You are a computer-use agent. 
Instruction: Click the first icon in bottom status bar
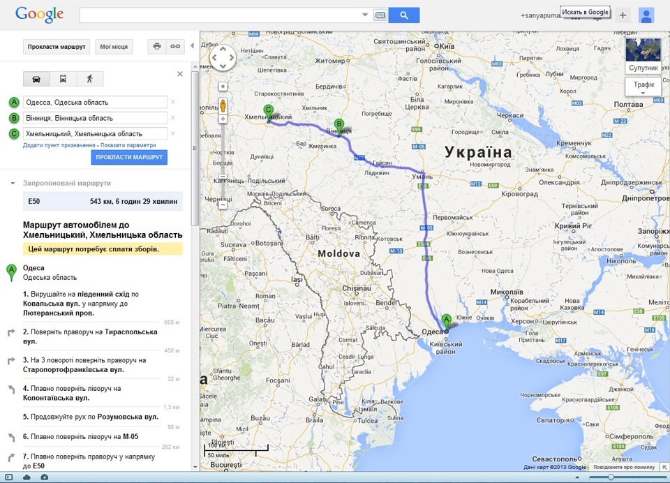click(9, 477)
